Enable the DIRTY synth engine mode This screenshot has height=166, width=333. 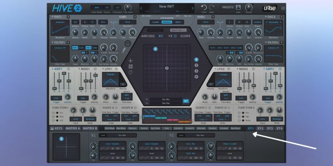[x=178, y=22]
